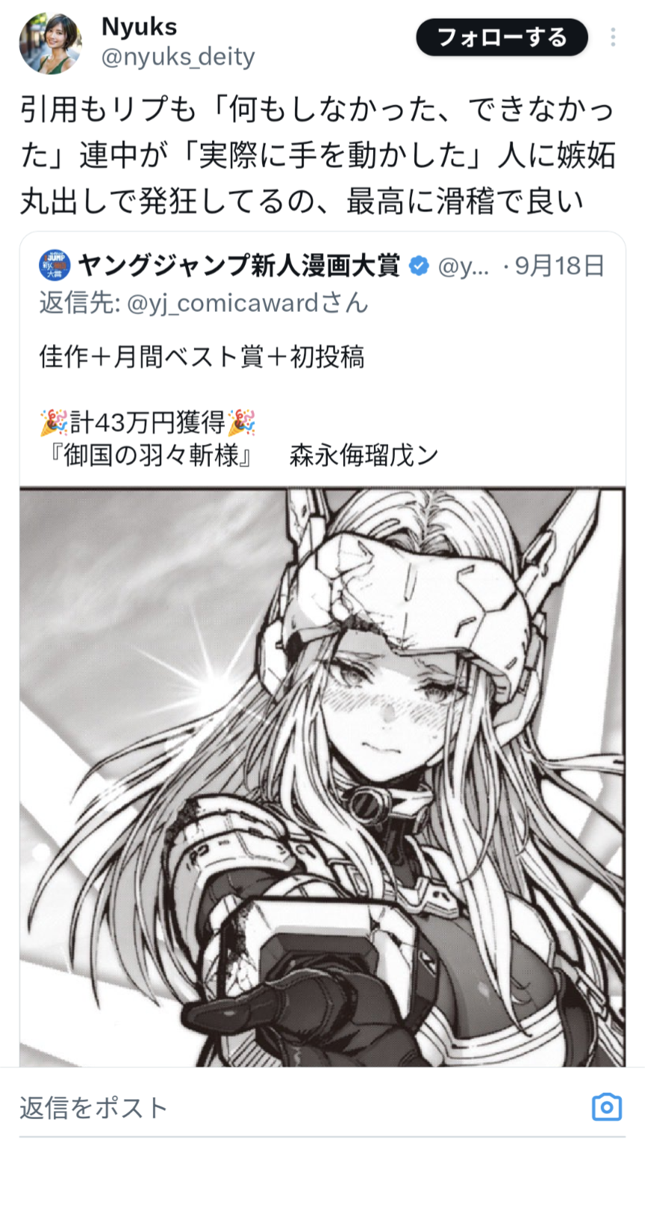Open ヤングジャンプ新人漫画大賞 account avatar icon

click(x=54, y=266)
